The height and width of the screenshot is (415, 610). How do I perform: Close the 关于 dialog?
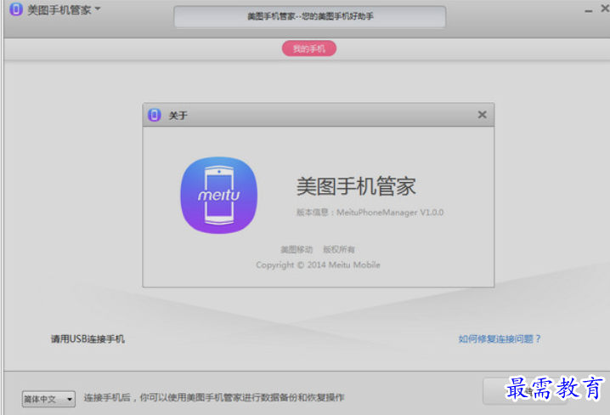tap(482, 115)
